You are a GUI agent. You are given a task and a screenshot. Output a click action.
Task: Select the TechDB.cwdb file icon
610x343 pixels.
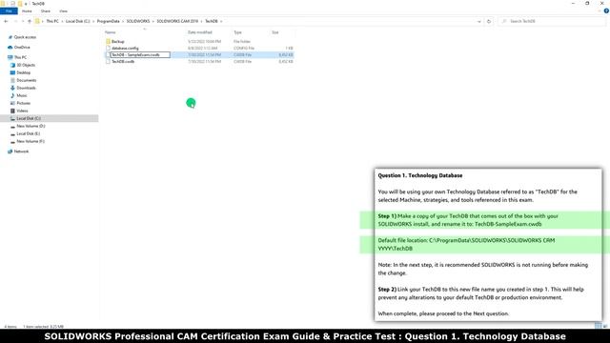click(x=108, y=61)
